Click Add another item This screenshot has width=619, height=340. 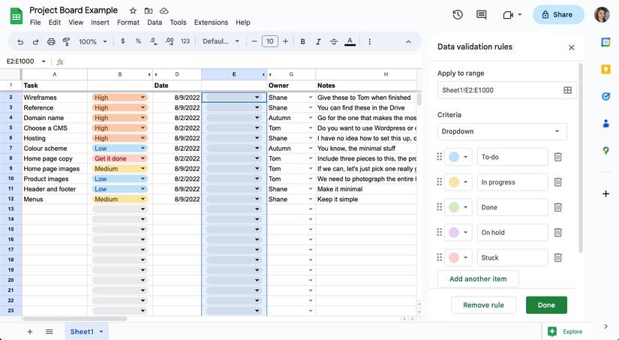(x=478, y=278)
